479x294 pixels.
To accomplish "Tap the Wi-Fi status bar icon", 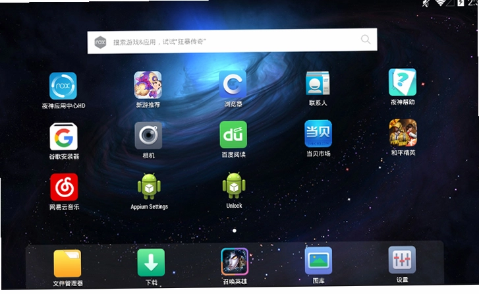I will 440,3.
